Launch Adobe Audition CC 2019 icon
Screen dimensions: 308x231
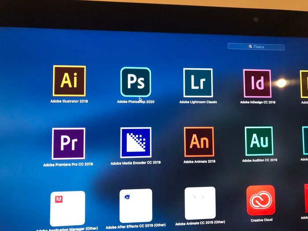259,141
